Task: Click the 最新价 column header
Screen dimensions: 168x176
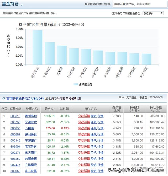Action: click(49, 109)
